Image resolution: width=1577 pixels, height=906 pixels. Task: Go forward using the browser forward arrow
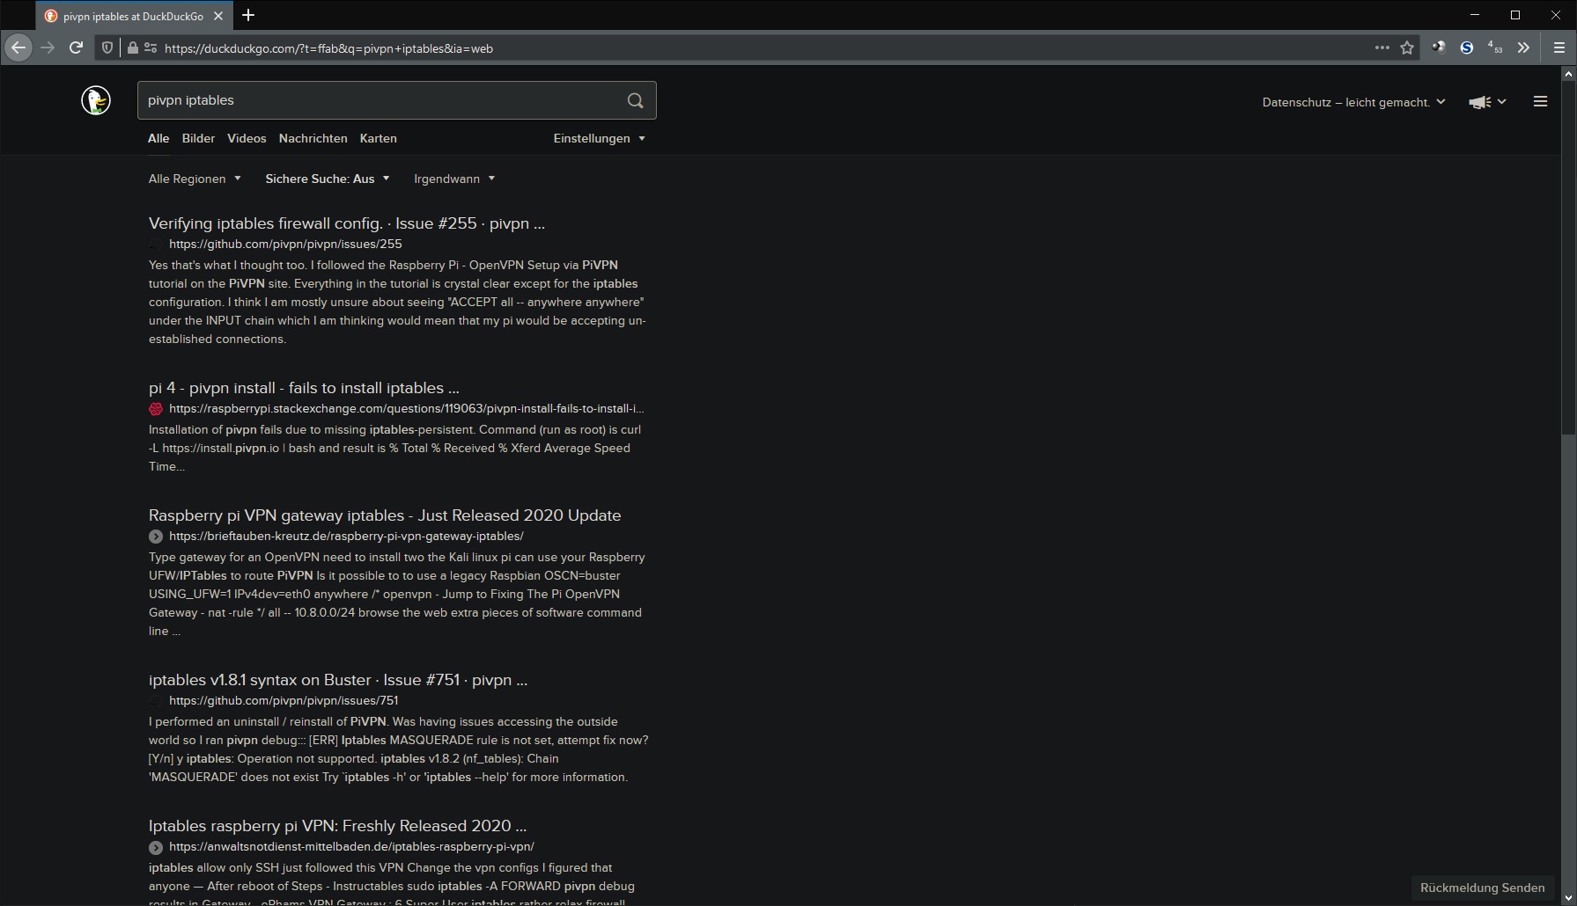(48, 47)
